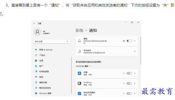
Task: Toggle 启动应用通知 switch
Action: point(129,93)
